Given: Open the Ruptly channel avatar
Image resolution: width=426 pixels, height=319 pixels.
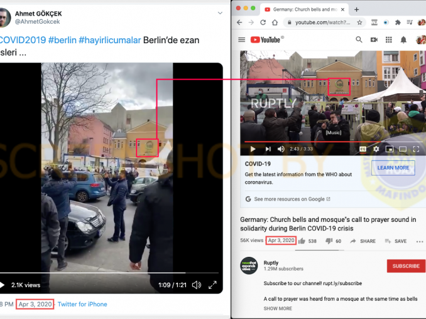Looking at the screenshot, I should 249,266.
